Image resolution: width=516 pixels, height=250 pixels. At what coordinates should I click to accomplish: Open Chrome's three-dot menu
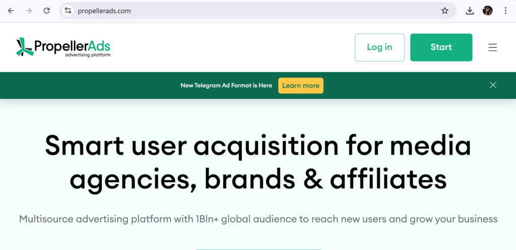pyautogui.click(x=505, y=11)
